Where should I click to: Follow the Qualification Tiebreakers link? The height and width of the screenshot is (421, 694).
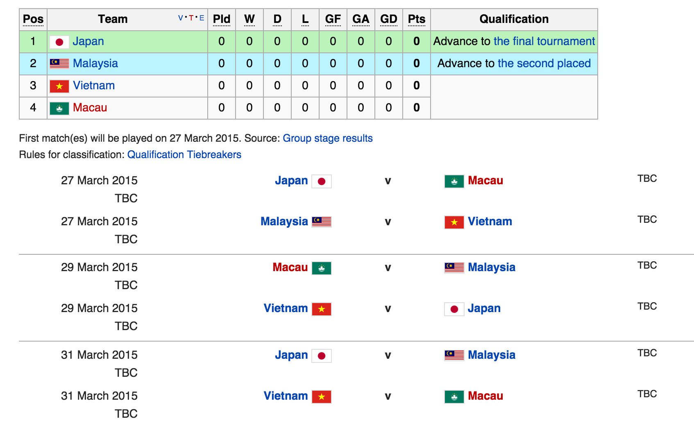point(184,155)
